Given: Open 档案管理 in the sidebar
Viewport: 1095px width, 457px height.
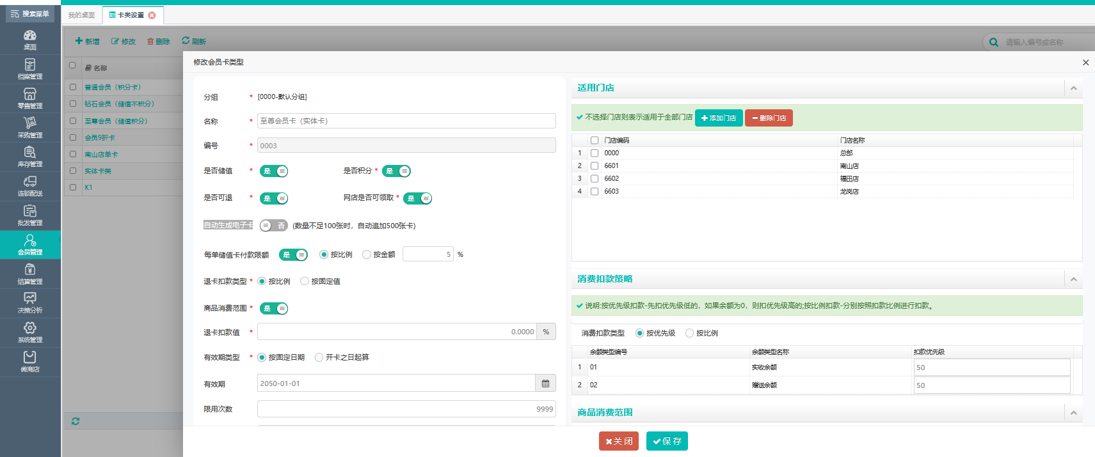Looking at the screenshot, I should click(x=30, y=69).
